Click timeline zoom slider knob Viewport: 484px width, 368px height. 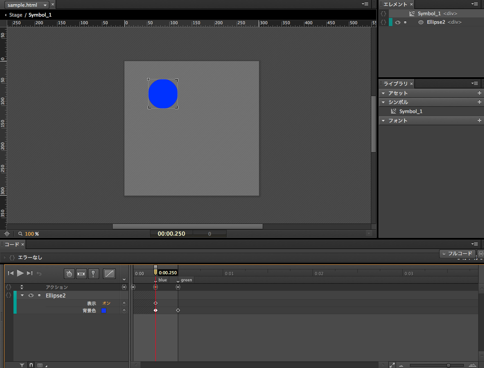tap(448, 365)
